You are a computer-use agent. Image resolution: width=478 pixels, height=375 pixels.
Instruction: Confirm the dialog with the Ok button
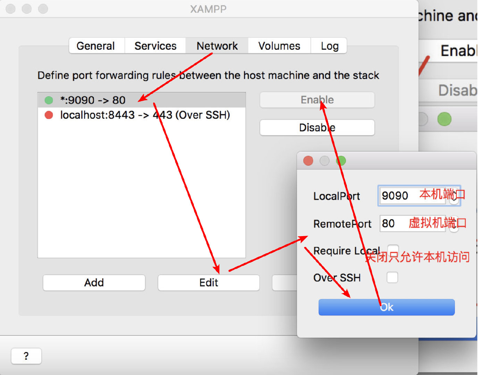(386, 307)
